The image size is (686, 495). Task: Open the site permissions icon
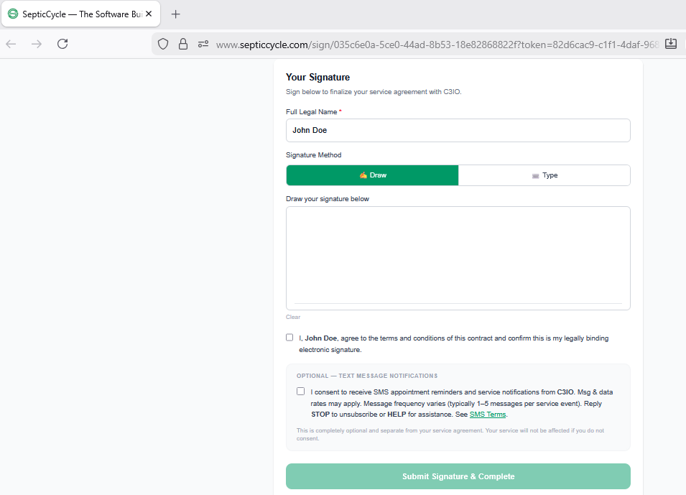tap(203, 44)
